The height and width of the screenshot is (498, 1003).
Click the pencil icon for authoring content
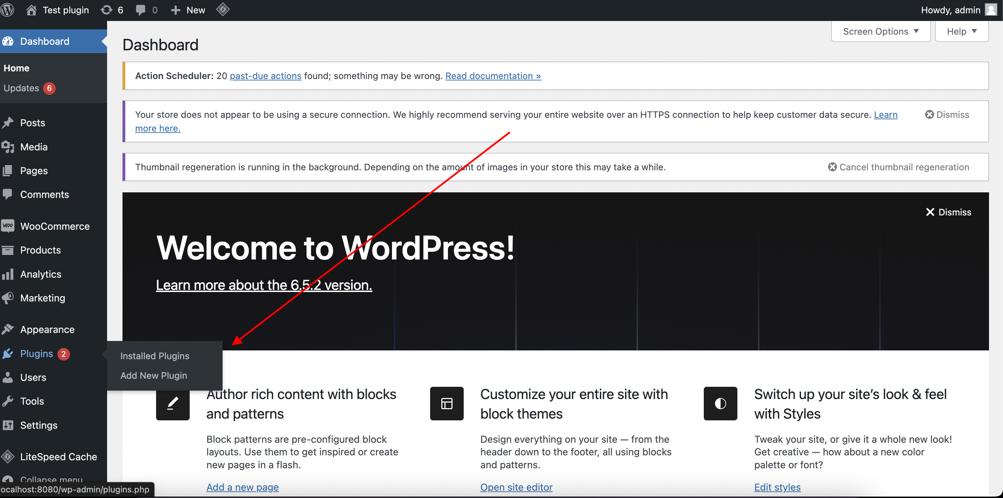(x=173, y=404)
